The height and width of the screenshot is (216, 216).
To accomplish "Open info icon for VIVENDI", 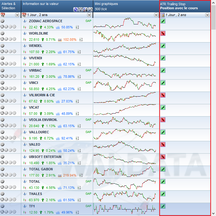I will coord(25,58).
